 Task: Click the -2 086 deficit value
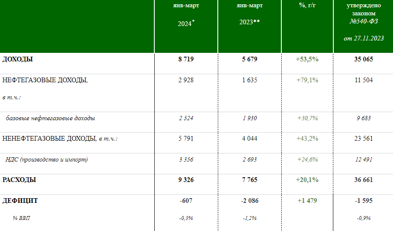[x=249, y=201]
